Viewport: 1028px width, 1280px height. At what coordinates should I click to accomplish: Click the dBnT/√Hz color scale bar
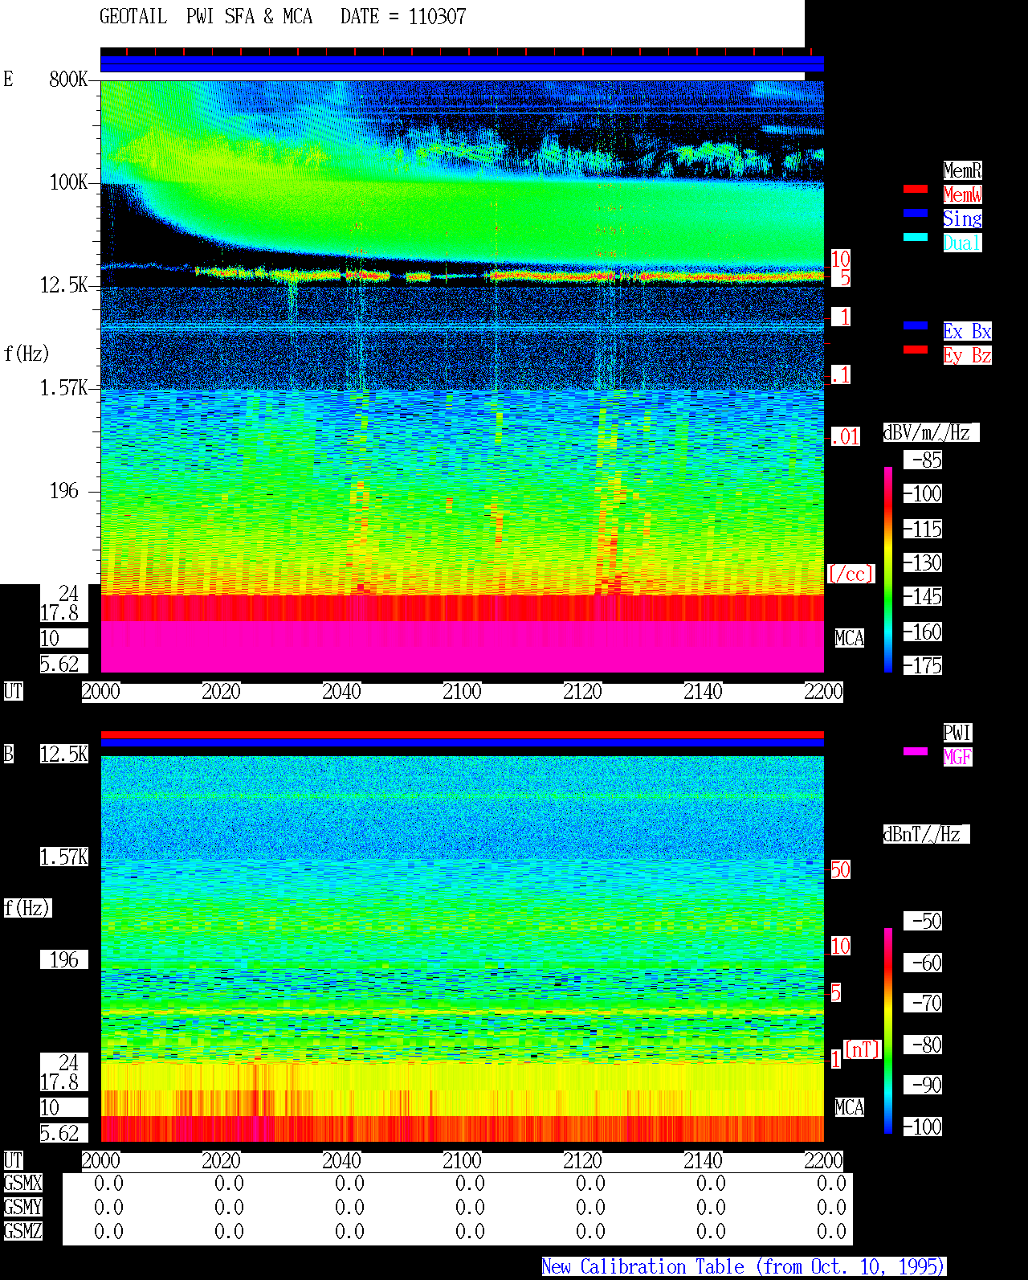click(888, 1031)
